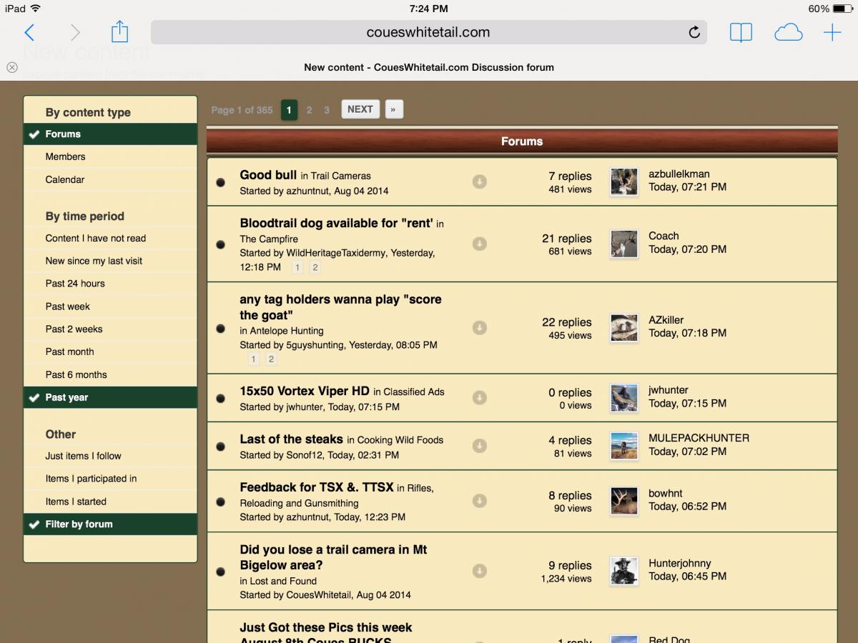Image resolution: width=858 pixels, height=643 pixels.
Task: Open Hunterjohnny's avatar thumbnail
Action: [624, 571]
